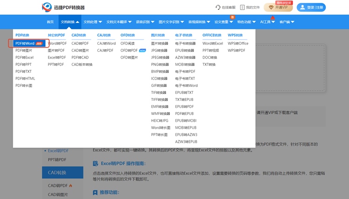The image size is (349, 199).
Task: Go to 首页 in navigation bar
Action: (x=50, y=22)
